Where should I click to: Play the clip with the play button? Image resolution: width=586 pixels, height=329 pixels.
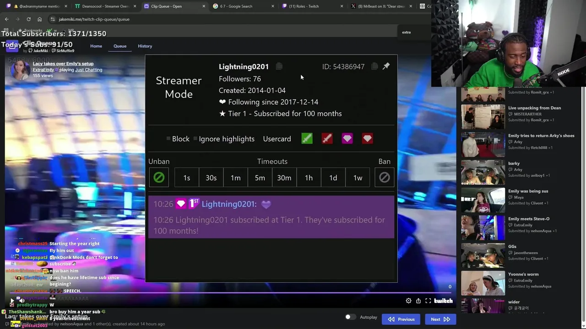pyautogui.click(x=12, y=301)
